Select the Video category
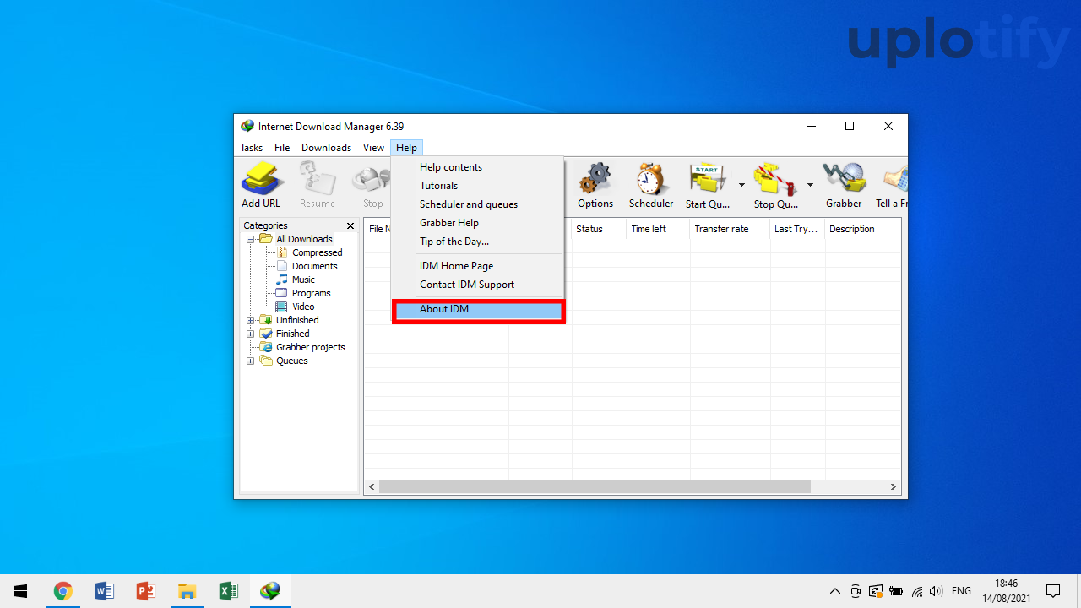 coord(303,307)
